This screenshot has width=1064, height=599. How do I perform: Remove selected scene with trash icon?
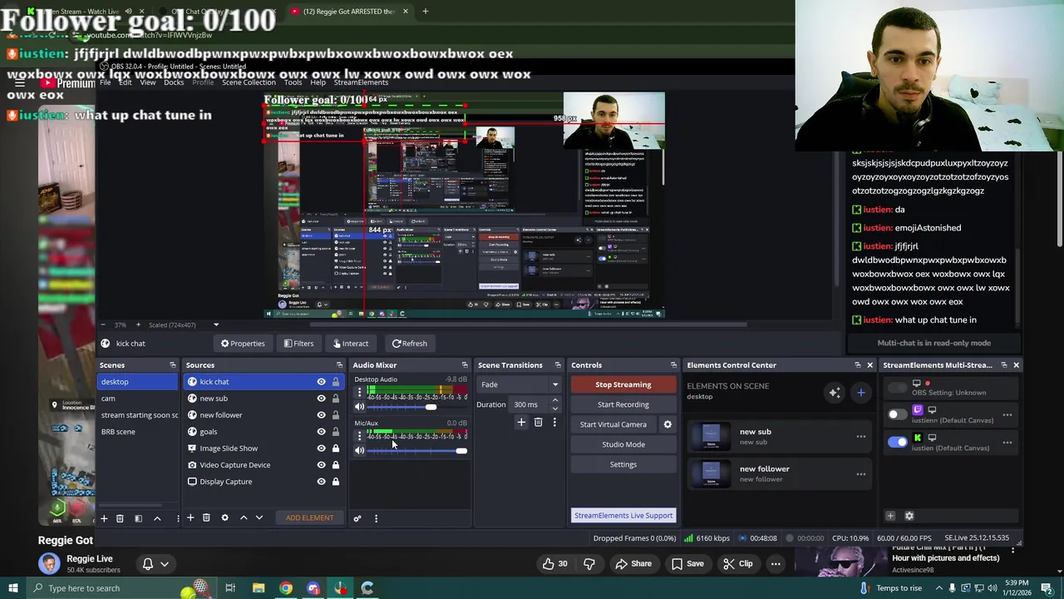[120, 518]
